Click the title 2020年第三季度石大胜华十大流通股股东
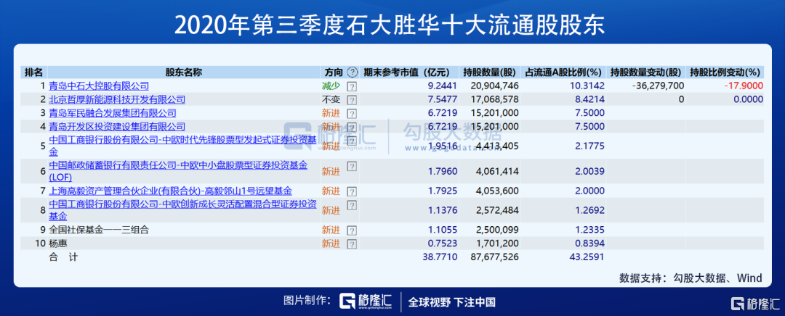Viewport: 785px width, 316px height. click(390, 25)
